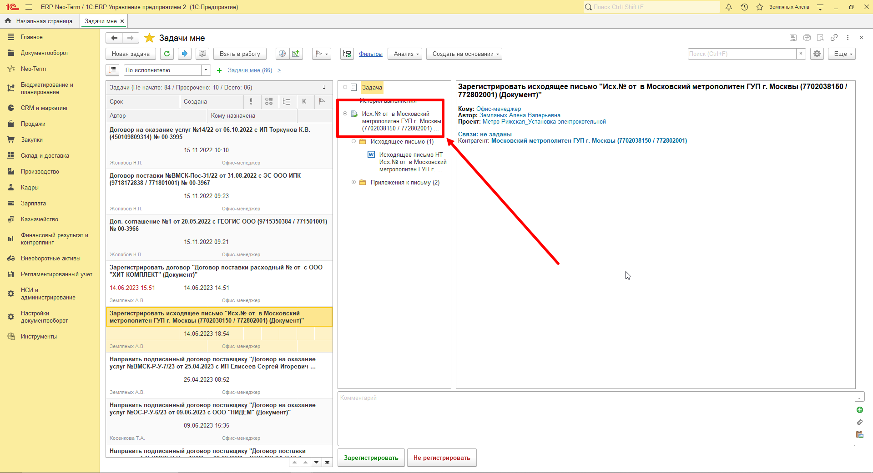Open the flag marker dropdown

coord(322,54)
